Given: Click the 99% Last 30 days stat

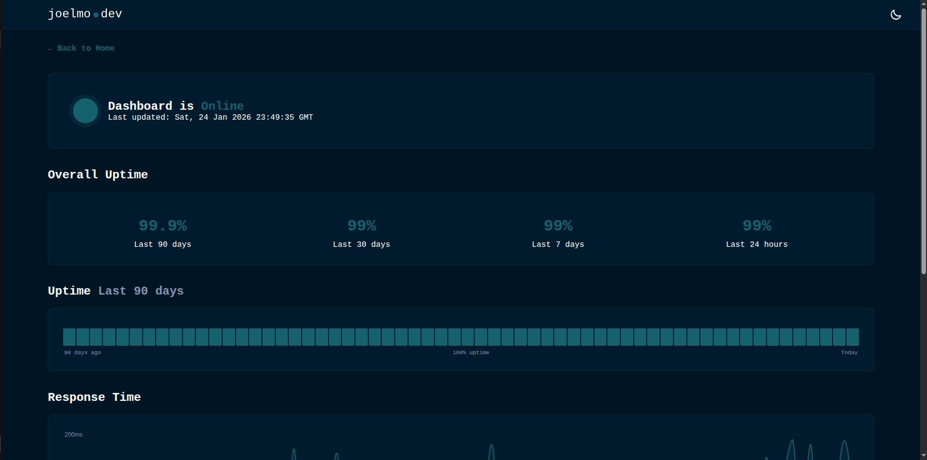Looking at the screenshot, I should click(361, 226).
